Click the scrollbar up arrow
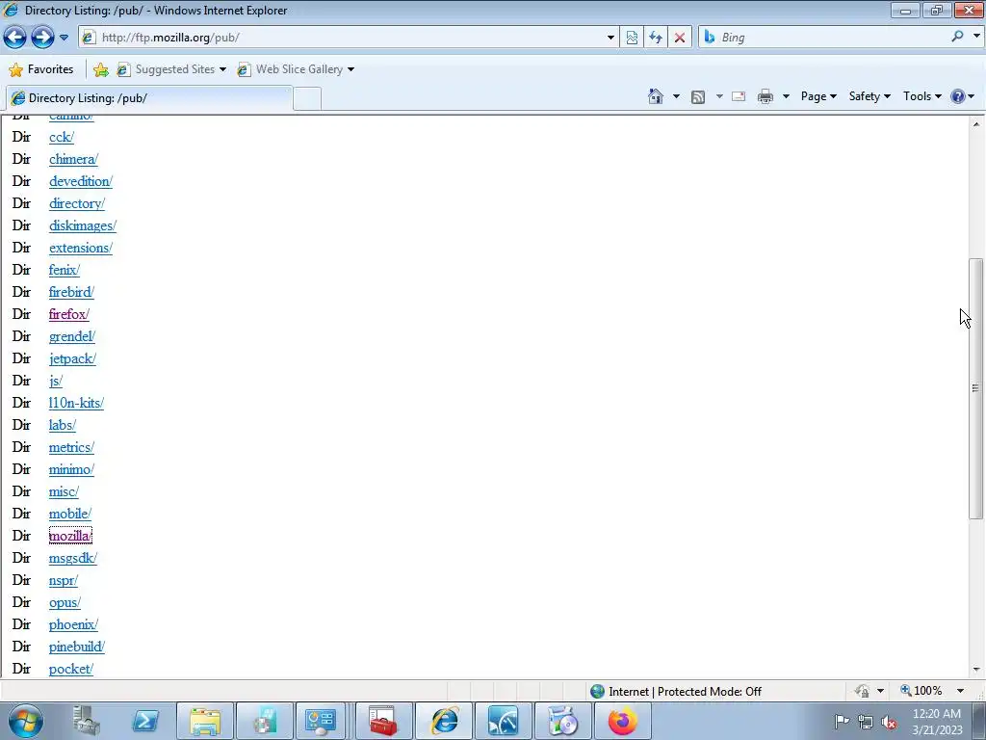The width and height of the screenshot is (986, 740). click(x=976, y=124)
